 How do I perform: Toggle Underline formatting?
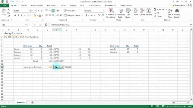coord(22,15)
